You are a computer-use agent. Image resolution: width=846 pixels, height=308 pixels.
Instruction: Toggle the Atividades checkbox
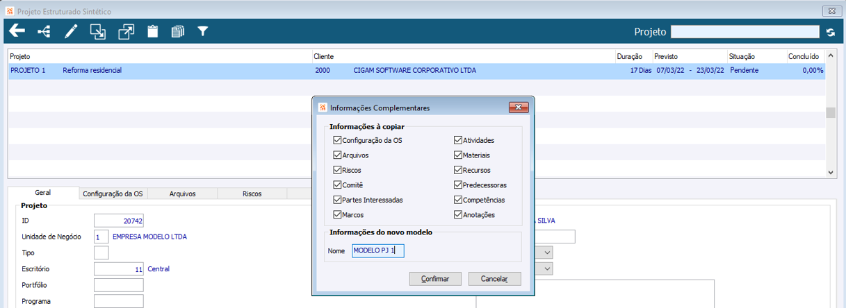click(x=458, y=140)
